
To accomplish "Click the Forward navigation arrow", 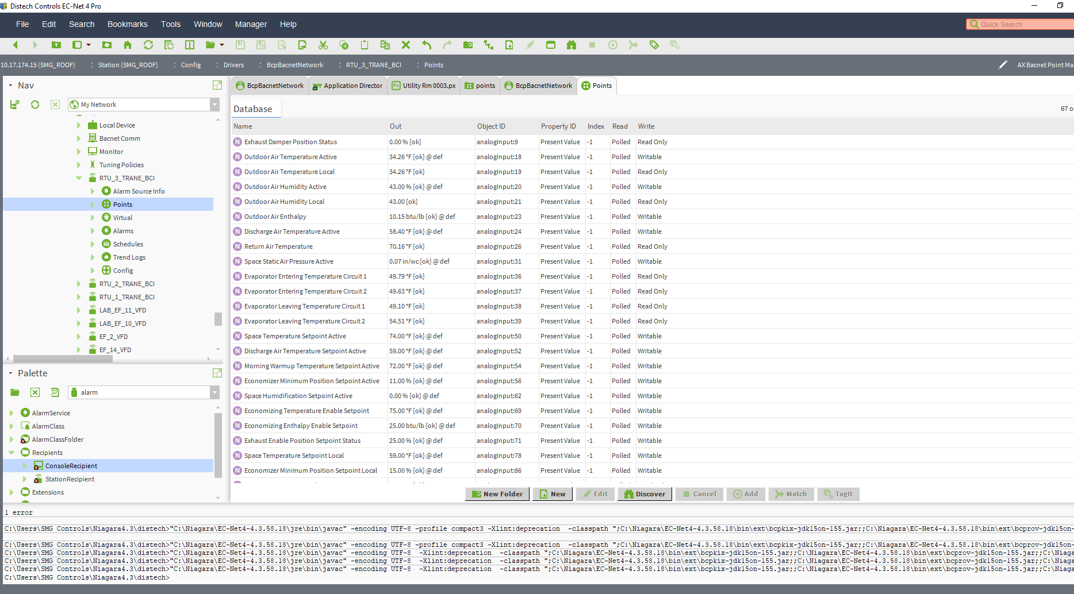I will point(35,45).
